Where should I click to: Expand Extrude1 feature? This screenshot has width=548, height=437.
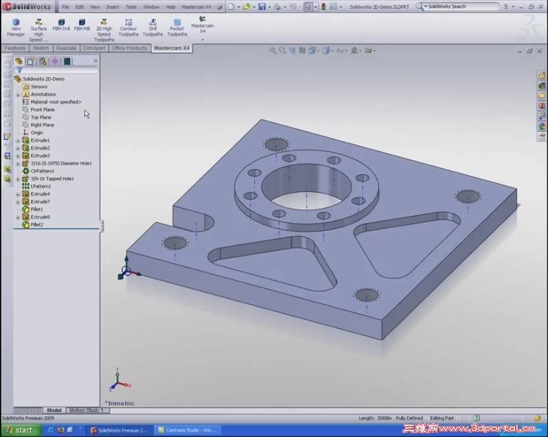[x=18, y=140]
